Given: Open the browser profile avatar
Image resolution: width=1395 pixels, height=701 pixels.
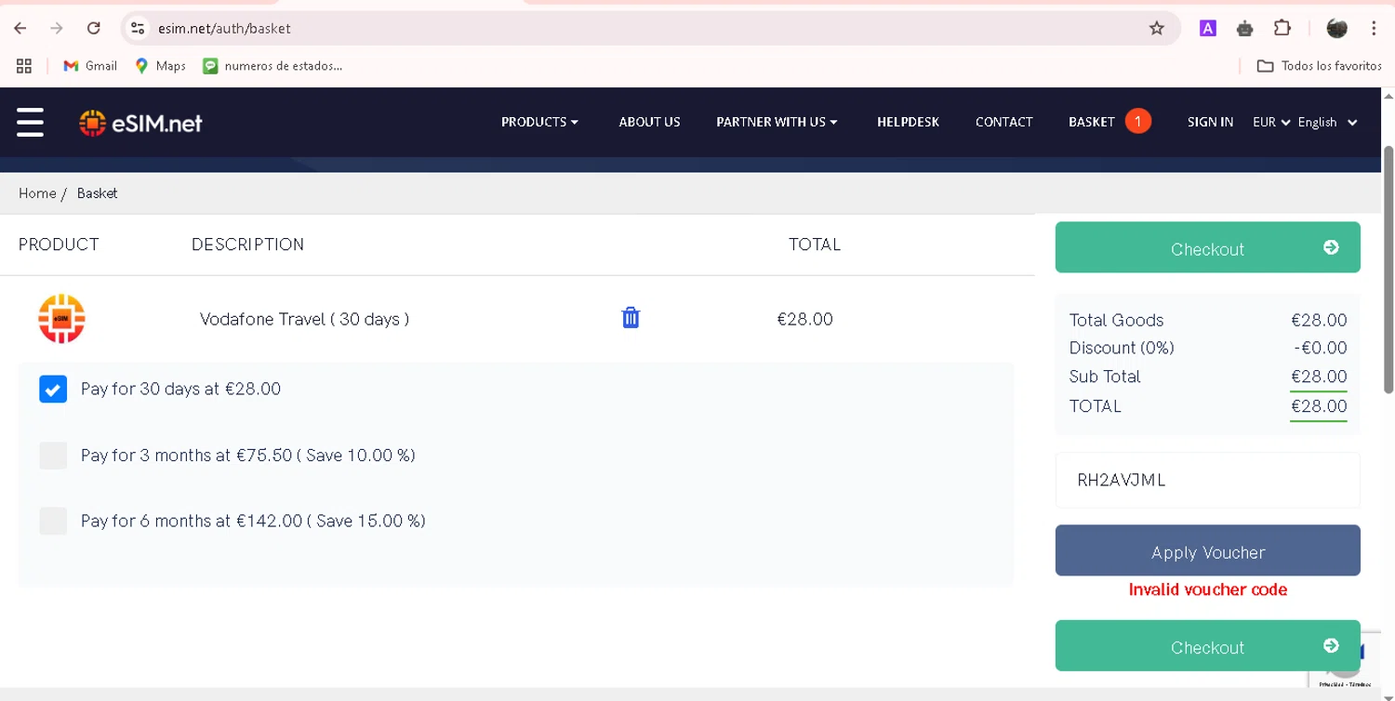Looking at the screenshot, I should pos(1336,28).
